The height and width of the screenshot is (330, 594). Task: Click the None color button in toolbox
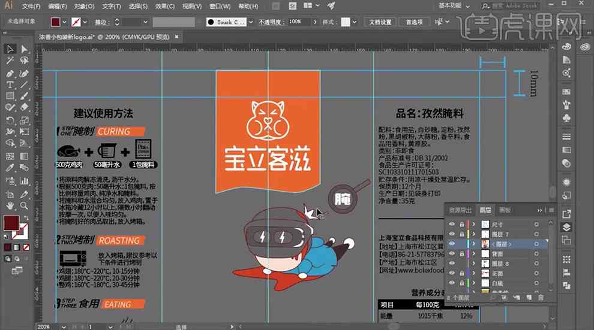coord(26,247)
